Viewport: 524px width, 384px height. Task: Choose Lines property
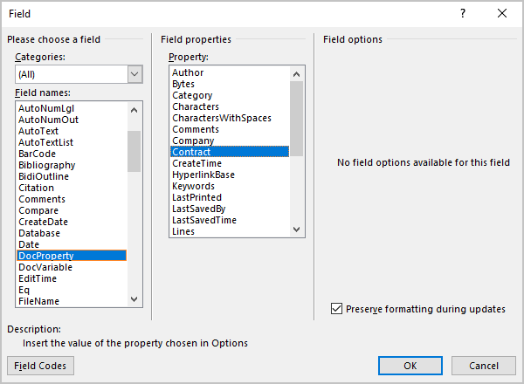point(230,232)
